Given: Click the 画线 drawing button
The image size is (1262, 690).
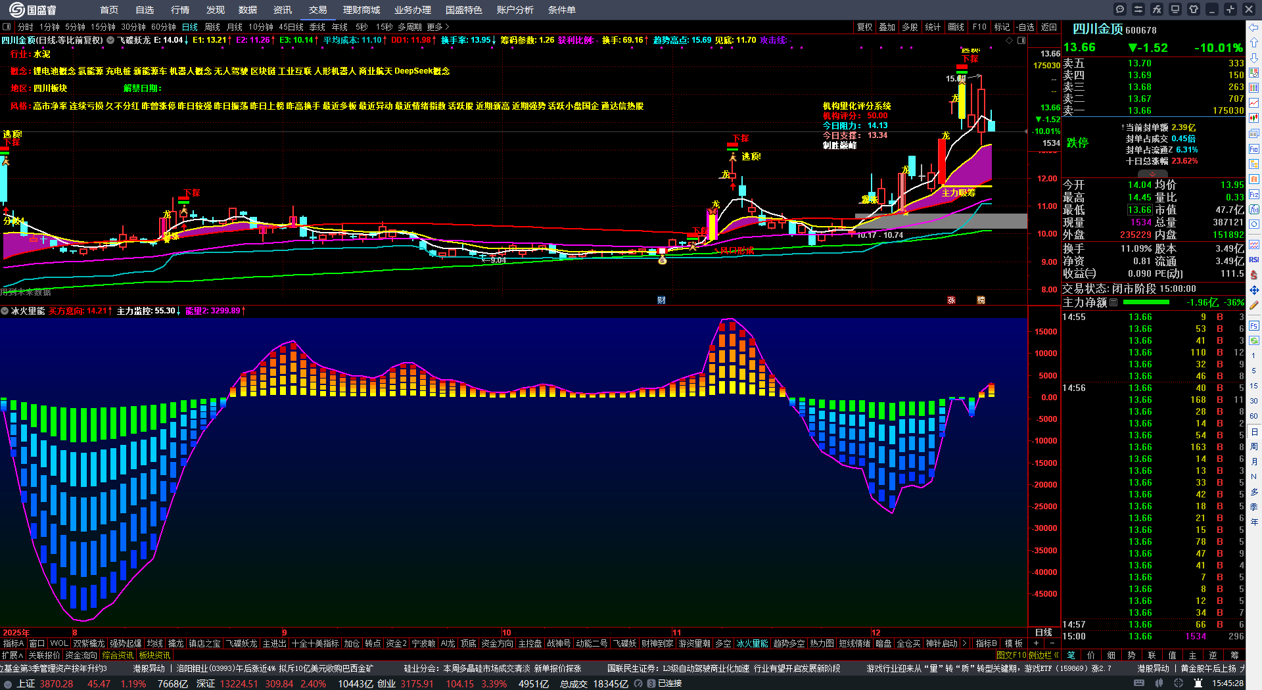Looking at the screenshot, I should point(956,27).
